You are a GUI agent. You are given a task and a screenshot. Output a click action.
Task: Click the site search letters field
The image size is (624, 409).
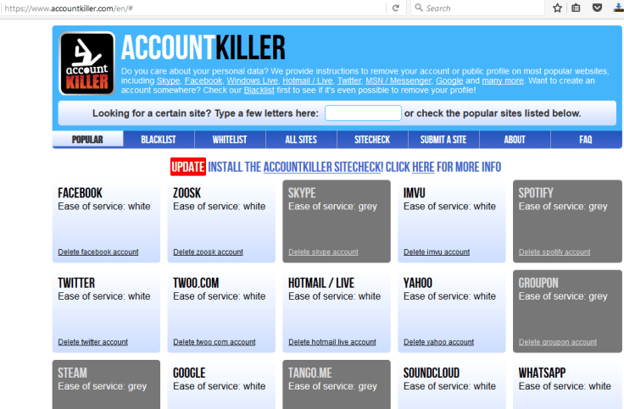(363, 113)
